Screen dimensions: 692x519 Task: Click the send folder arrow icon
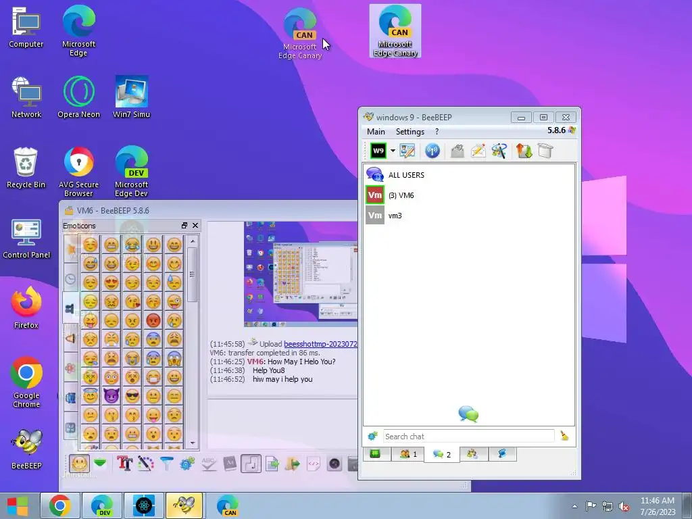point(293,464)
